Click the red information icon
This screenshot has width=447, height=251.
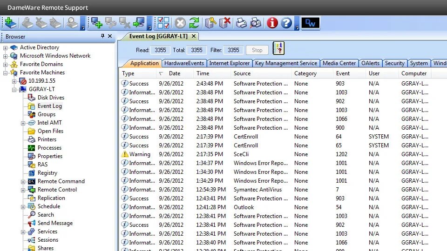[272, 23]
